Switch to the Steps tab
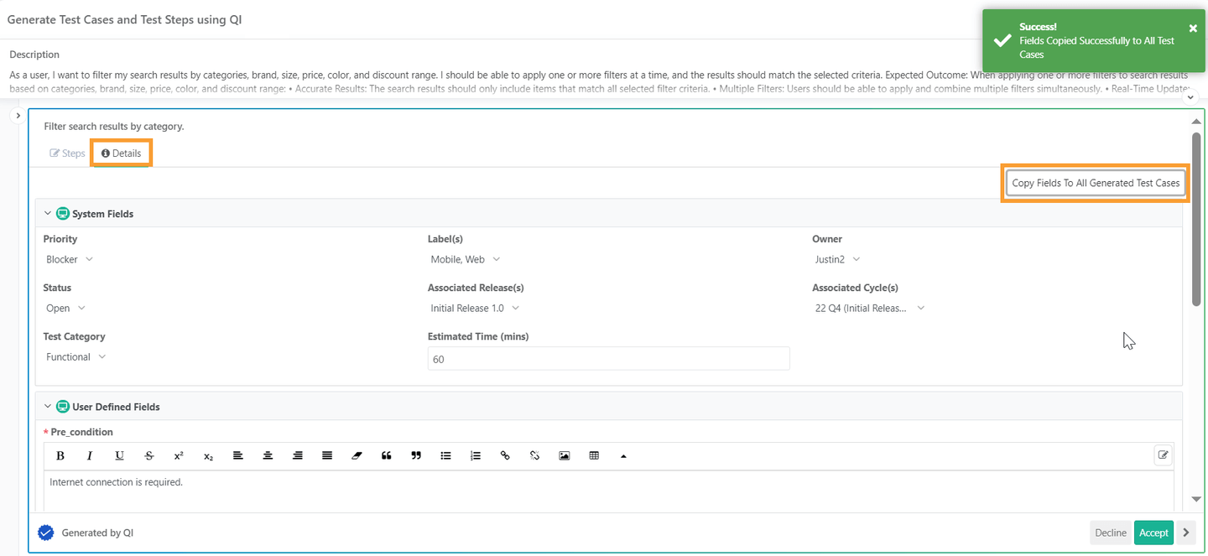This screenshot has height=556, width=1208. point(66,153)
